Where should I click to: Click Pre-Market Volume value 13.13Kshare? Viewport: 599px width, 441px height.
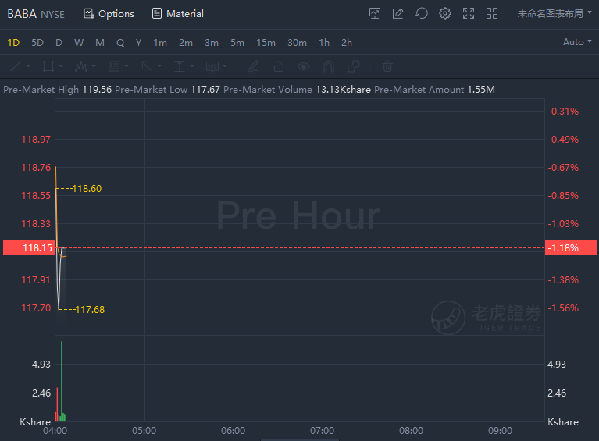coord(343,90)
